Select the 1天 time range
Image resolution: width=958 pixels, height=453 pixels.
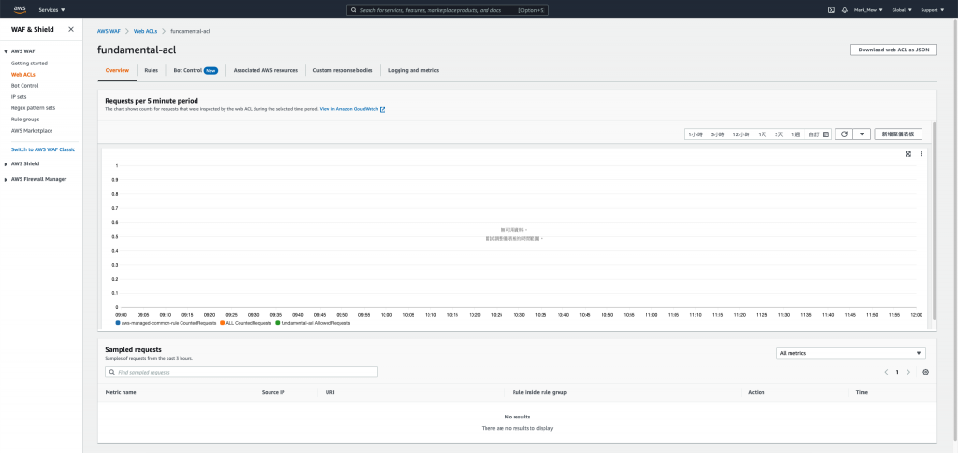click(x=762, y=134)
